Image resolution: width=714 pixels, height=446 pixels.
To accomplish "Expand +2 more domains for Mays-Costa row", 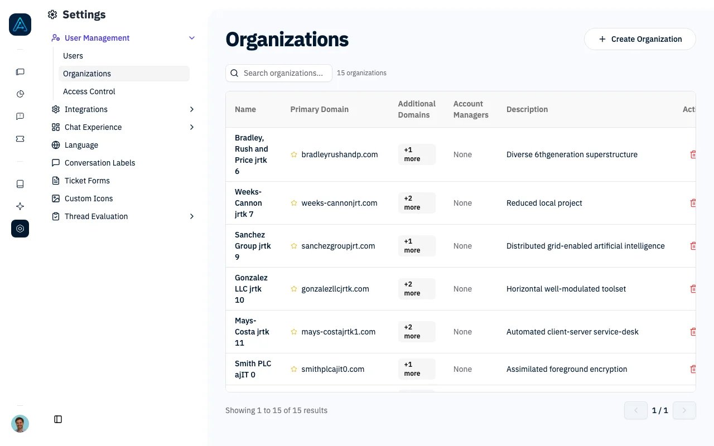I will [417, 332].
